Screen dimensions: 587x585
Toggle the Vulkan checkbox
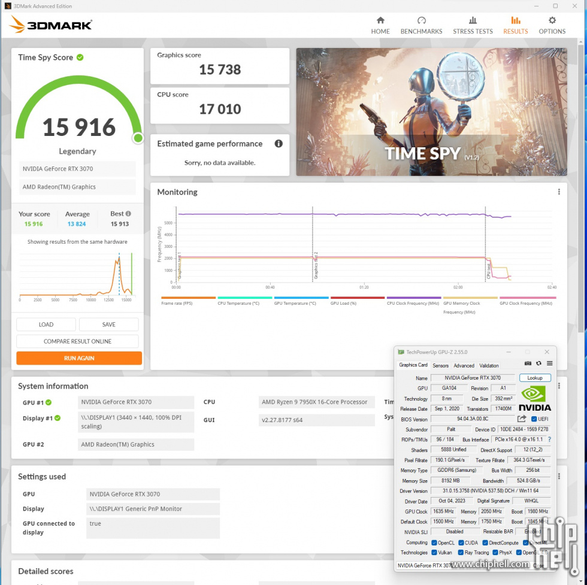[434, 553]
